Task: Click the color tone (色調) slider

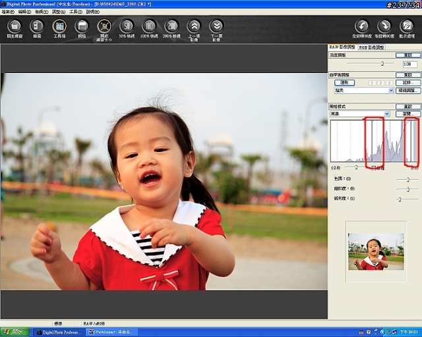Action: point(407,179)
